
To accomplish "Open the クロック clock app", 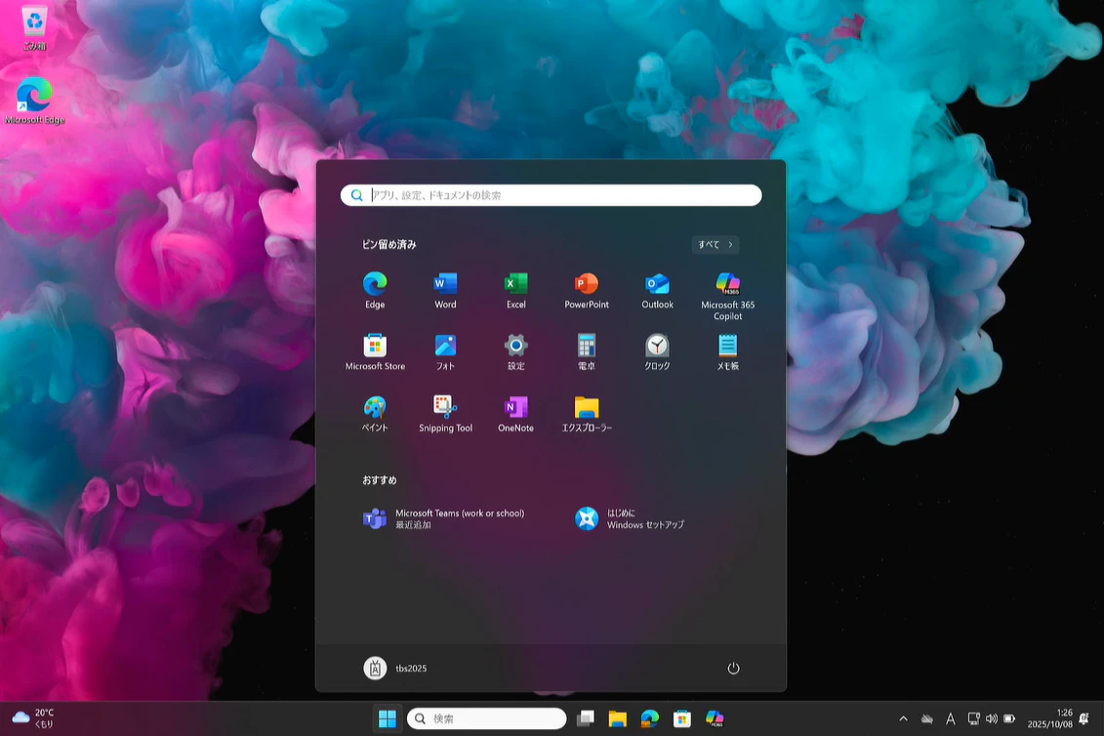I will 657,352.
